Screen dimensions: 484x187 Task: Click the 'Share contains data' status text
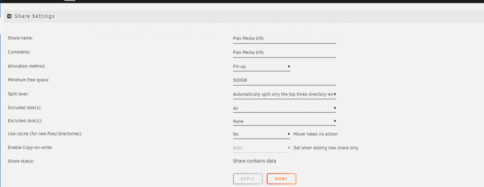[x=255, y=161]
